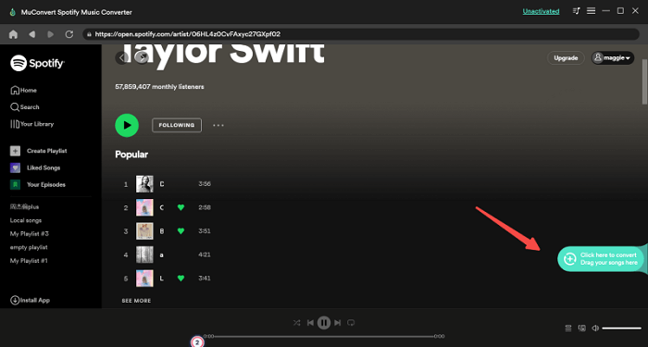Click album thumbnail of track 2
The width and height of the screenshot is (648, 347).
144,207
